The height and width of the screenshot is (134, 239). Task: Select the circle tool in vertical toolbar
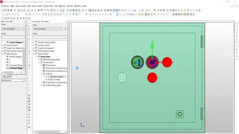coord(29,39)
